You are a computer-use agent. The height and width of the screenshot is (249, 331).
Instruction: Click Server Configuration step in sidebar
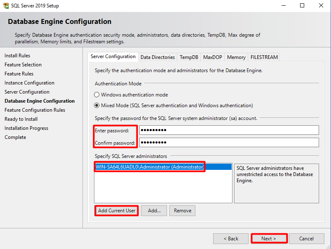(x=27, y=92)
